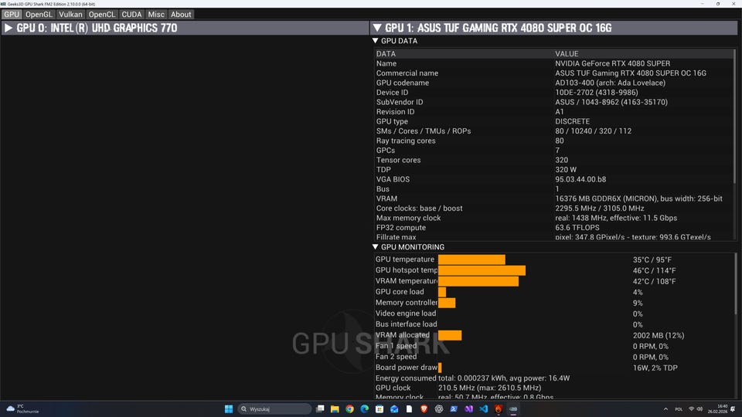This screenshot has height=417, width=742.
Task: Open the volume control in the tray
Action: click(x=699, y=409)
